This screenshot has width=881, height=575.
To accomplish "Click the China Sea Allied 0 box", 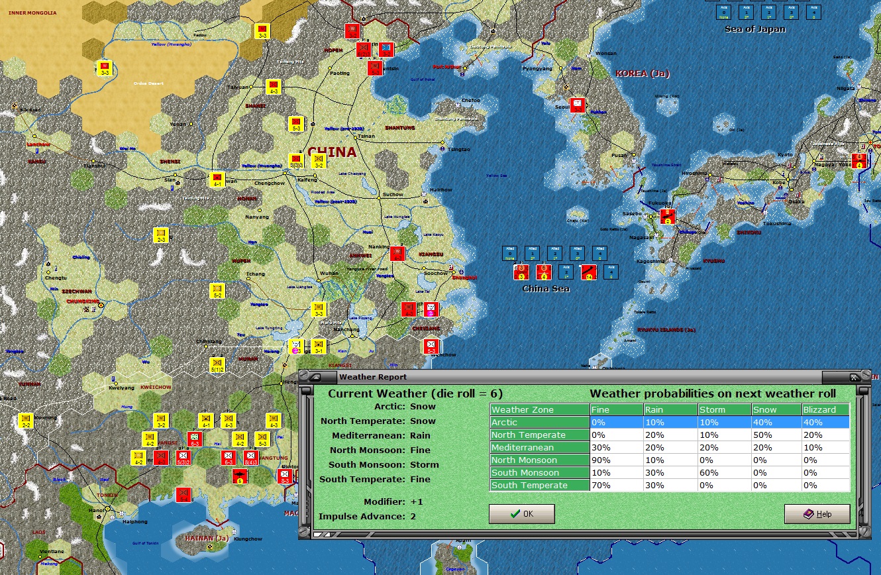I will tap(509, 253).
